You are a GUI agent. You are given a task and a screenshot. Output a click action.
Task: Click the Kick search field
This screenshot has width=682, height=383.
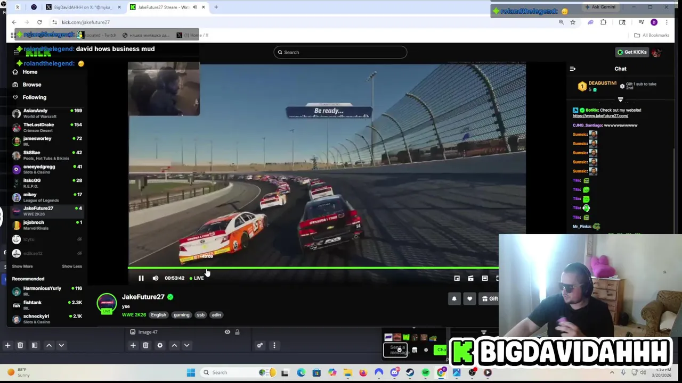point(340,52)
